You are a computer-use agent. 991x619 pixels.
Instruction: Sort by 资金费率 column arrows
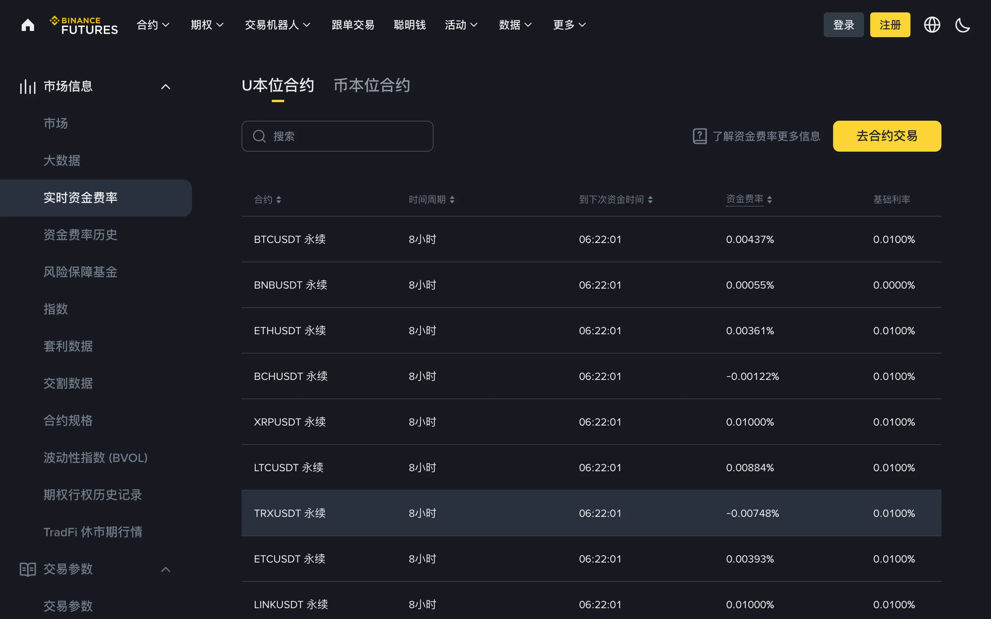[x=770, y=199]
